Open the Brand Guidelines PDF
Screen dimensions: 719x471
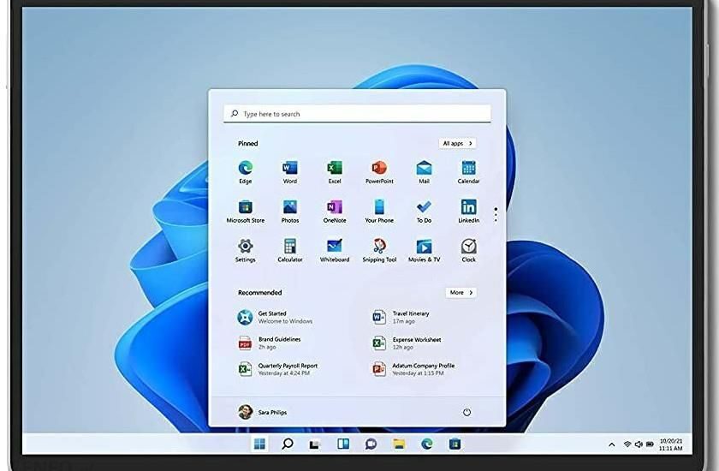click(x=270, y=343)
